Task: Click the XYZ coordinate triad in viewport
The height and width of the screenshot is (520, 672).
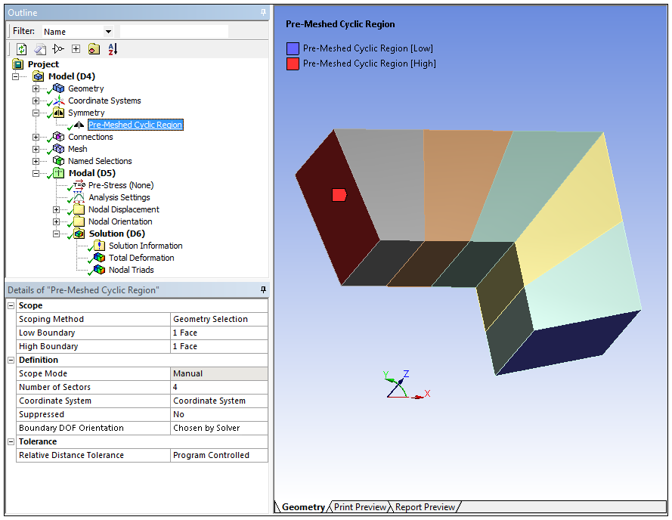Action: [x=399, y=385]
